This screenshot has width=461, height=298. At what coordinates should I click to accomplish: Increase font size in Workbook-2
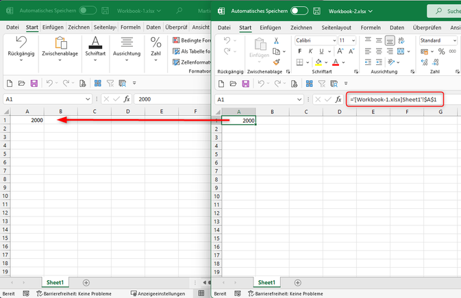tap(340, 51)
